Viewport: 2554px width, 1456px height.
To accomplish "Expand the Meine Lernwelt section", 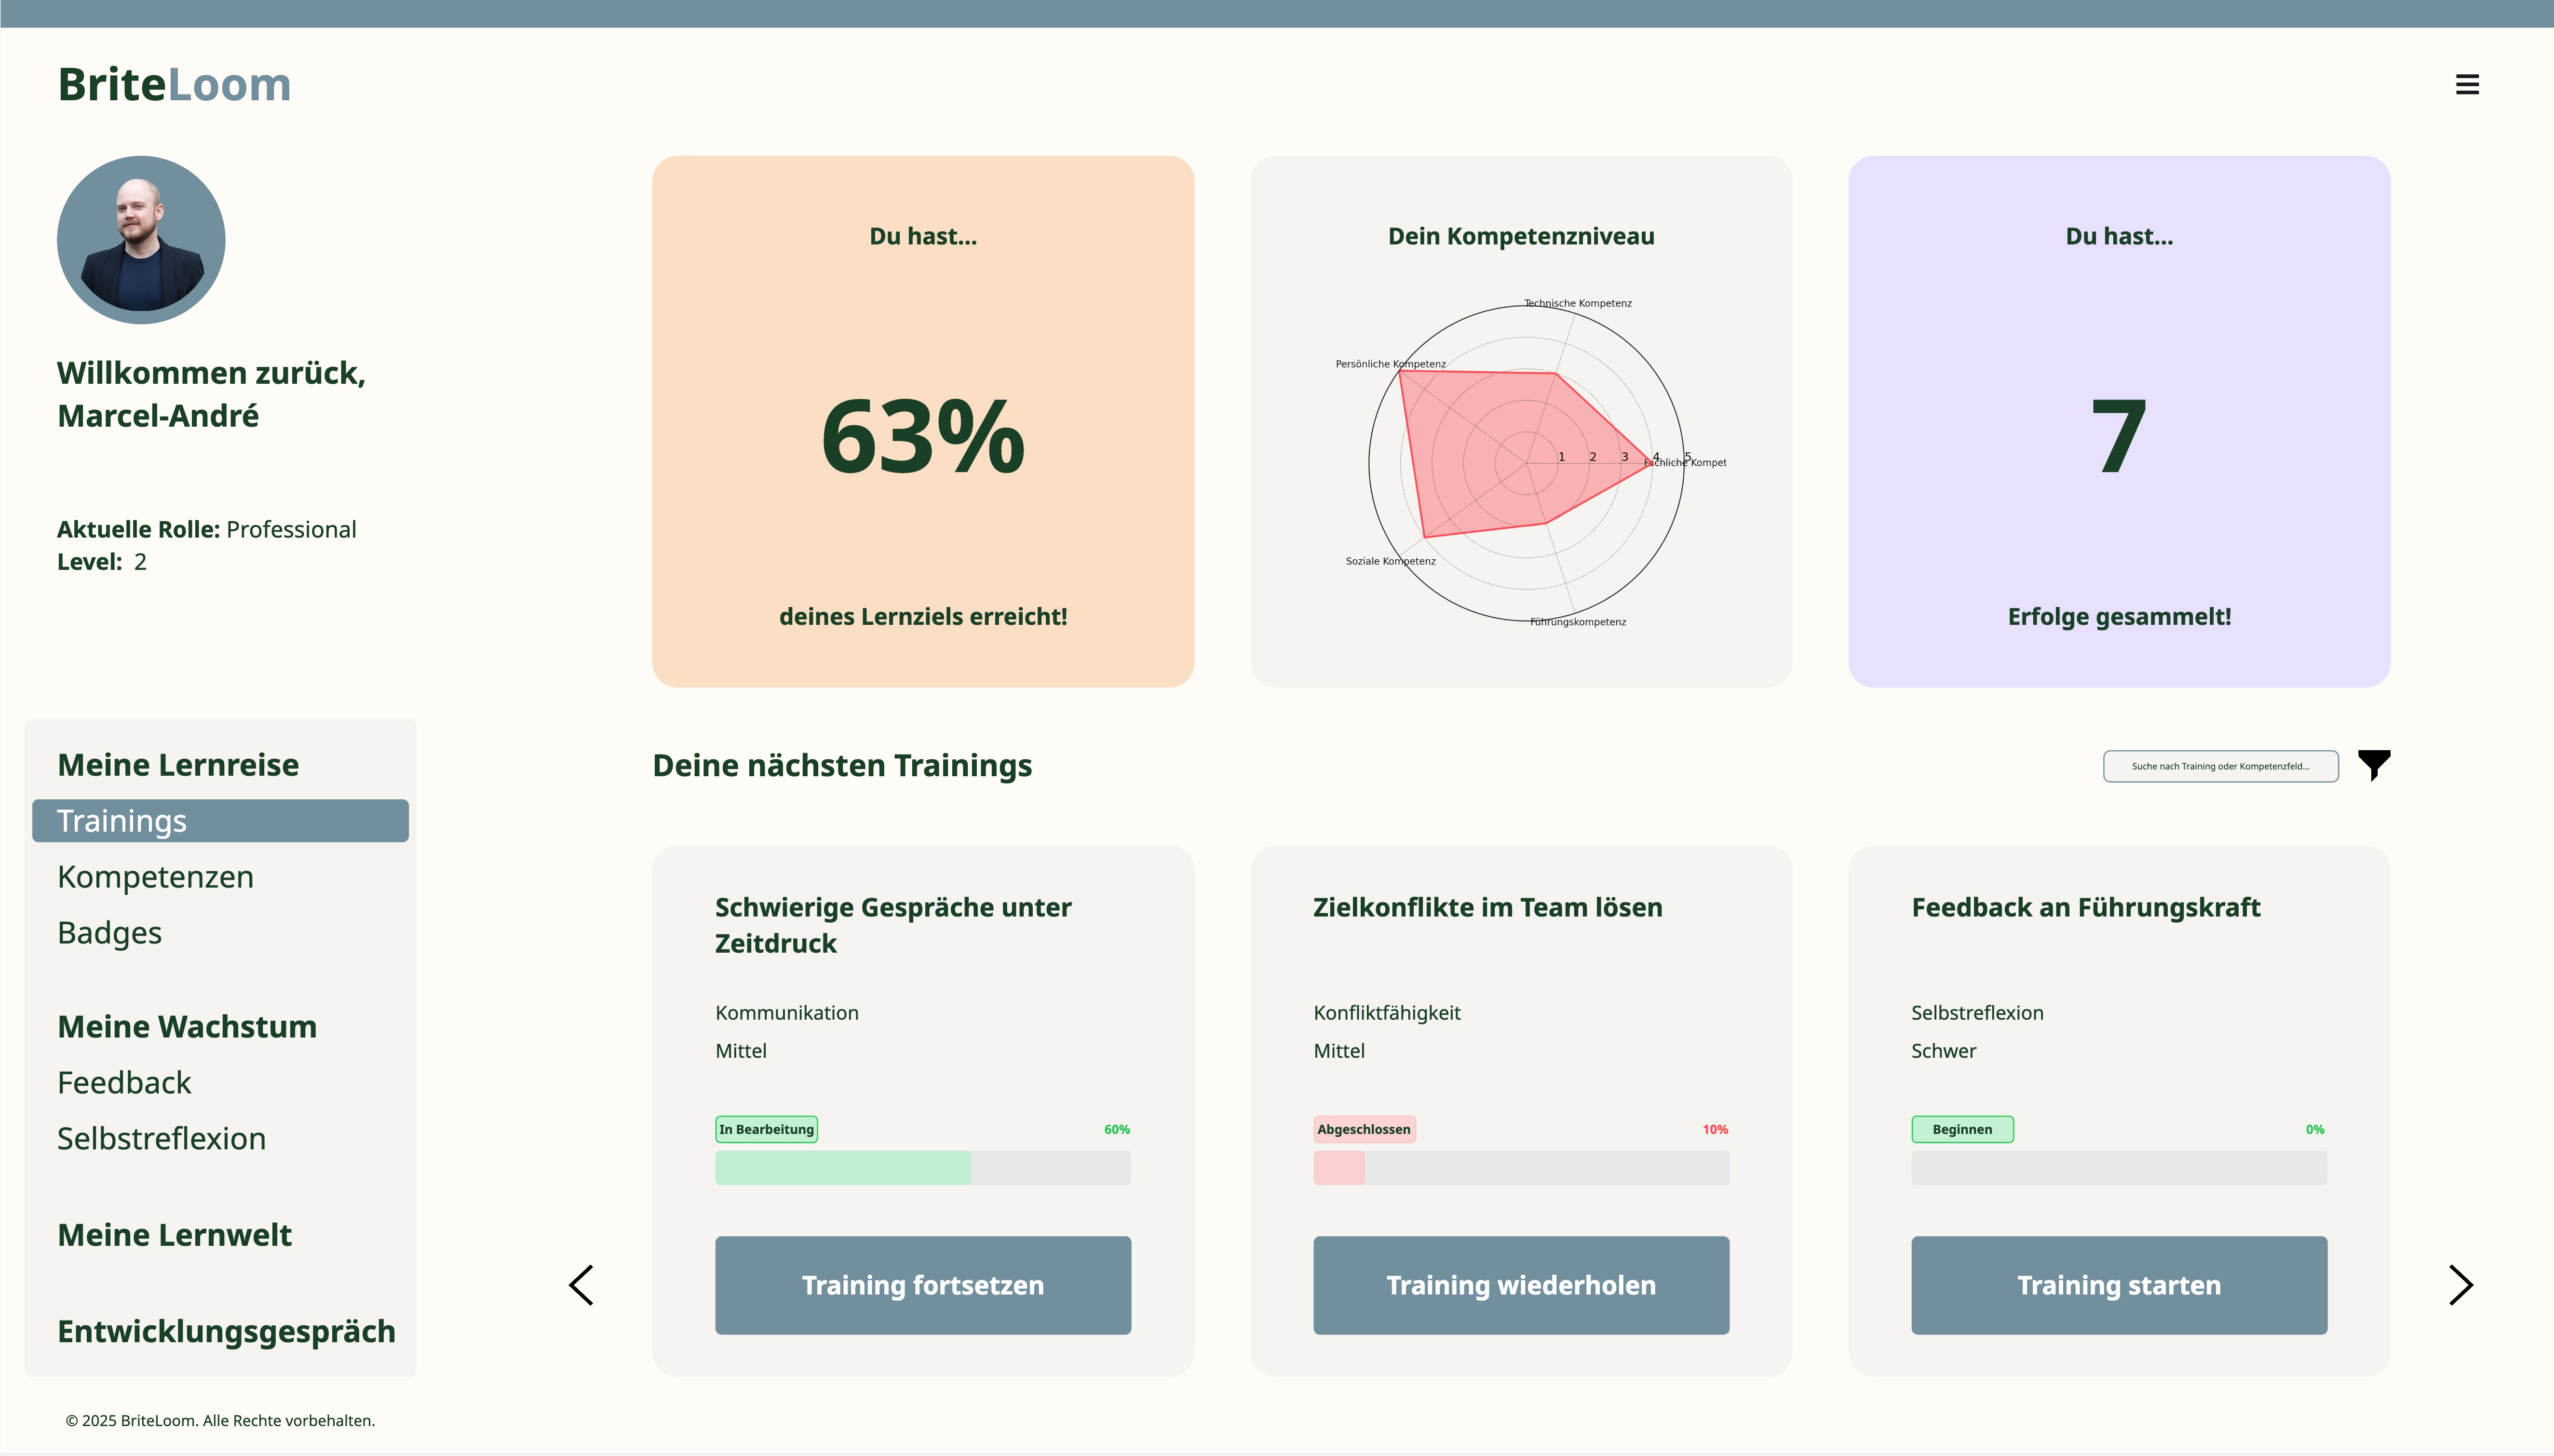I will tap(175, 1234).
